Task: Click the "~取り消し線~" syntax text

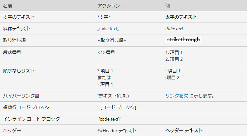Action: pyautogui.click(x=111, y=40)
